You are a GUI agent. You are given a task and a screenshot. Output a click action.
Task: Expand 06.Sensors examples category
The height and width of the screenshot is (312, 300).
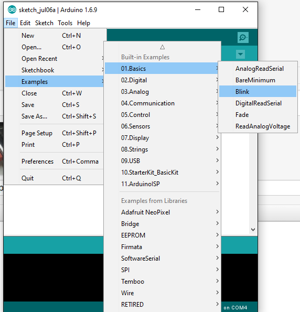coord(162,126)
